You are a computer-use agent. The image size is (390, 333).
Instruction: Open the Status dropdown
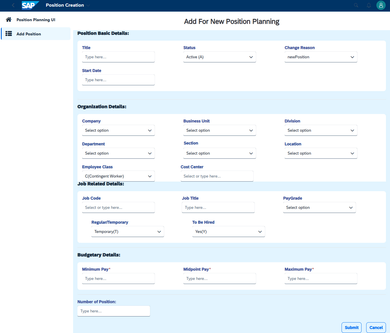219,57
